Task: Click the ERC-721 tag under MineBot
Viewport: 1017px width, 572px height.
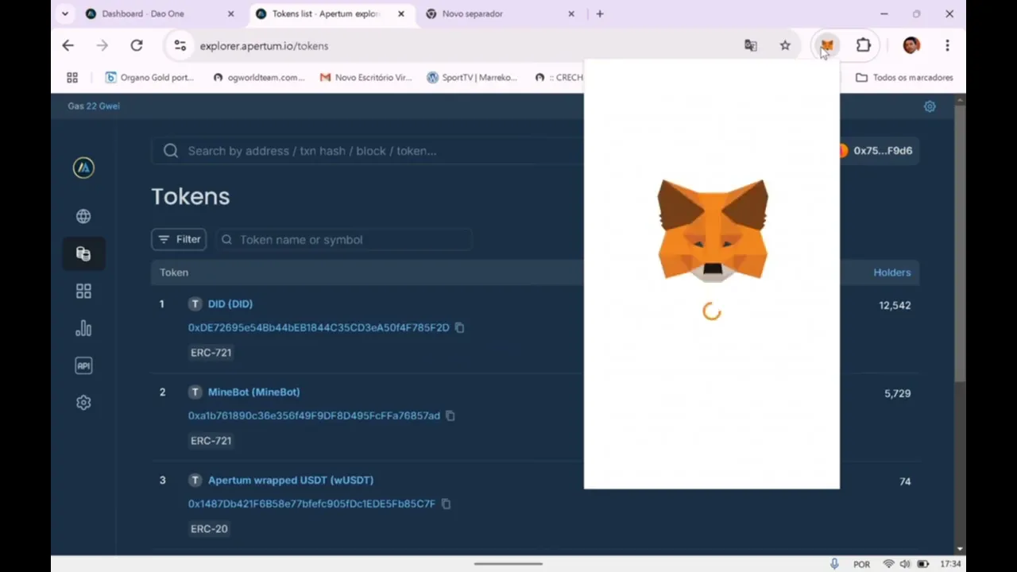Action: coord(211,440)
